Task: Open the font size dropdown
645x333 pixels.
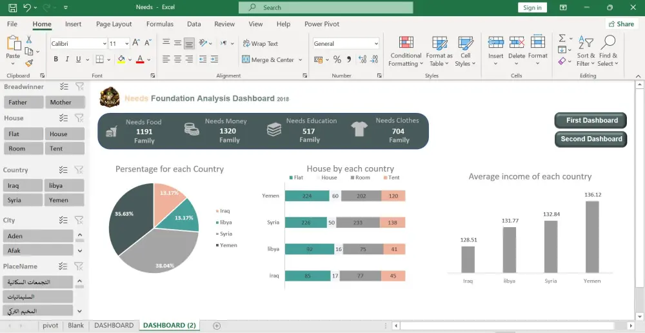Action: [128, 44]
